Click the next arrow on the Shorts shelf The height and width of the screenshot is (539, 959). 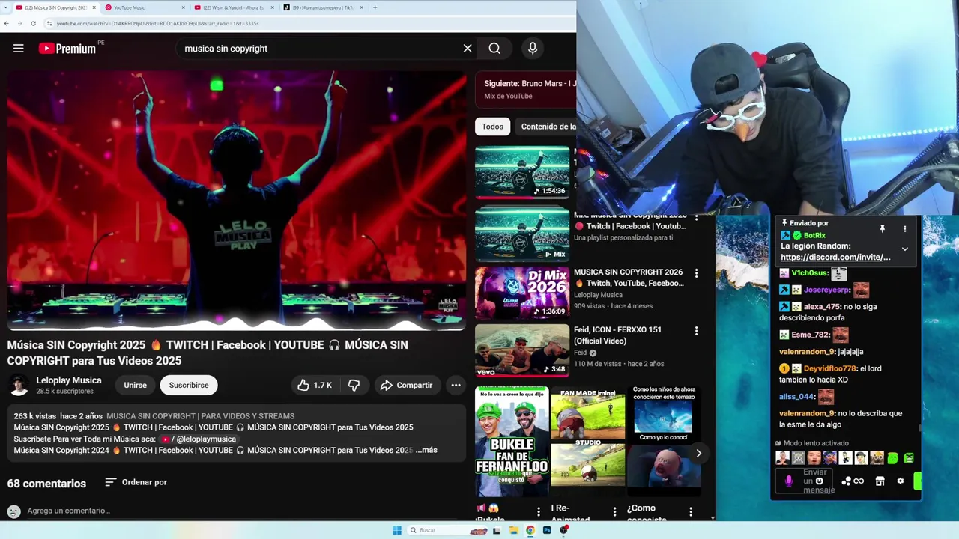698,453
